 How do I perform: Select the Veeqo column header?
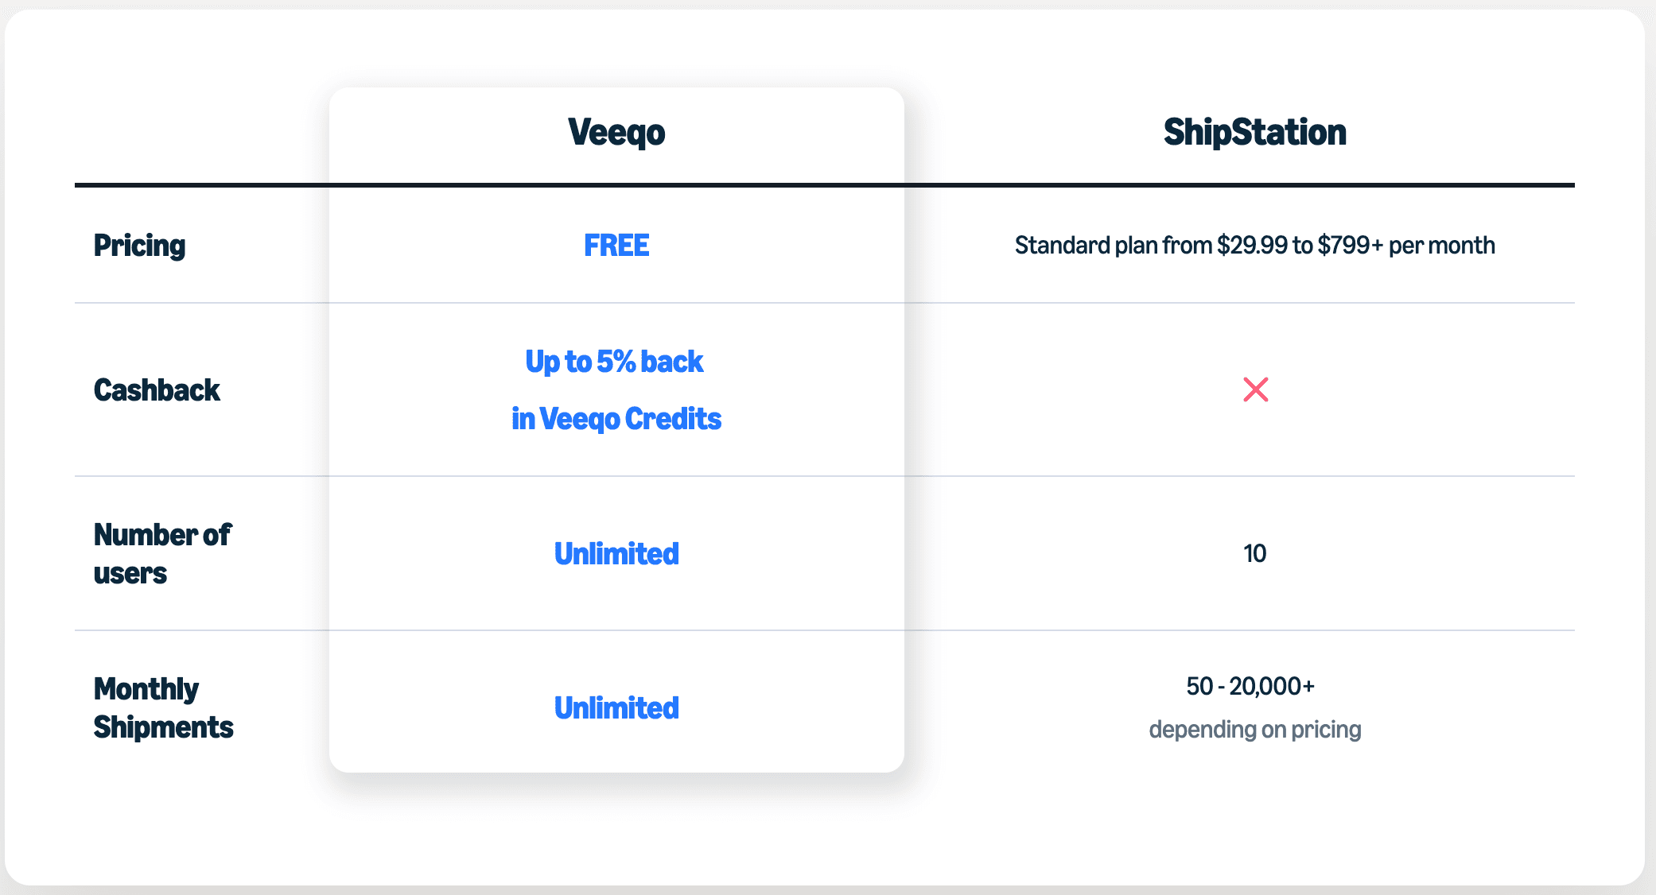coord(616,132)
